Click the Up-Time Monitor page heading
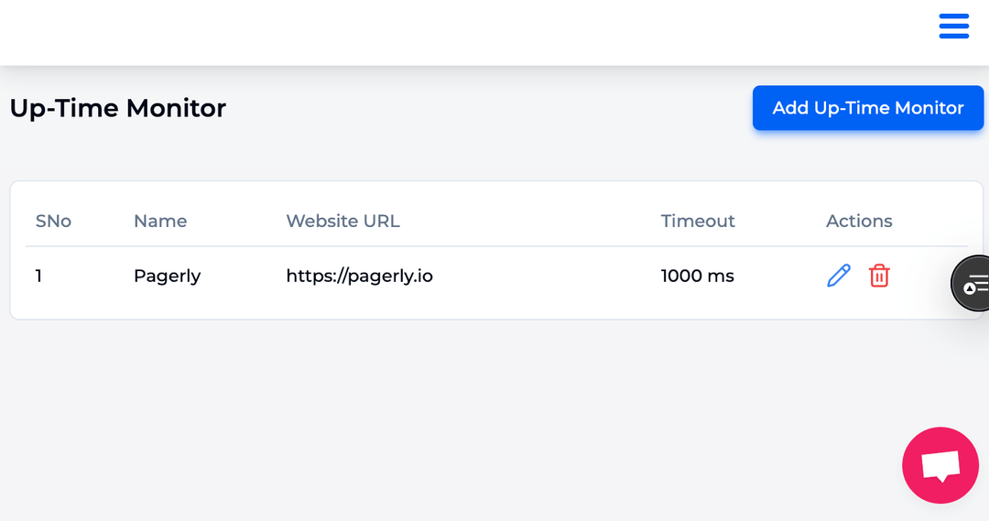Screen dimensions: 989x521 click(118, 108)
